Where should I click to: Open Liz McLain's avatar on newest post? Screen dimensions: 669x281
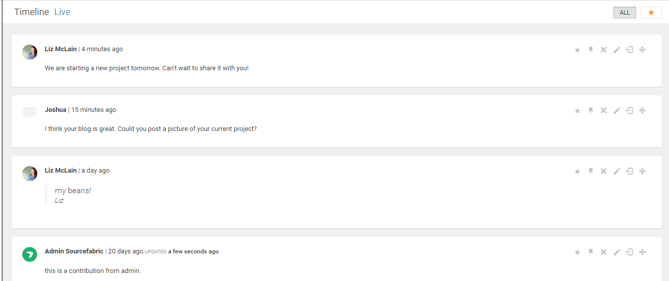point(30,52)
